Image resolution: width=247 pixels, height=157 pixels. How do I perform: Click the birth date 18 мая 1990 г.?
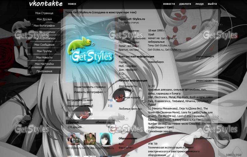coord(157,31)
